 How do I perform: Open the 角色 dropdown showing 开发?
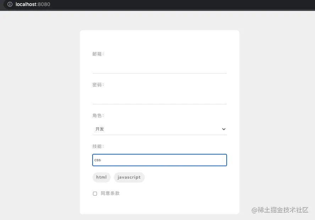(x=160, y=129)
